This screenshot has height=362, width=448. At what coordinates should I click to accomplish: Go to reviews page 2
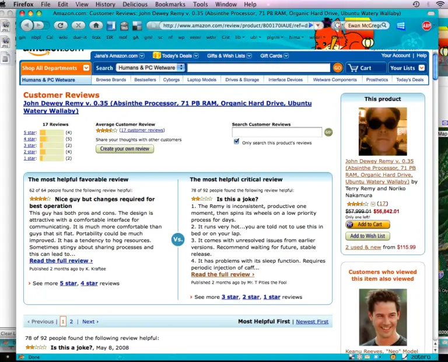[71, 322]
